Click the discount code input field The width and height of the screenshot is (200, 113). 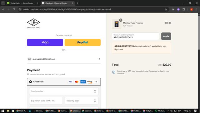[x=135, y=36]
